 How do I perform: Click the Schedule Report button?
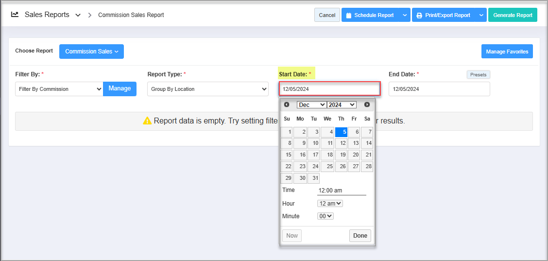(x=370, y=15)
